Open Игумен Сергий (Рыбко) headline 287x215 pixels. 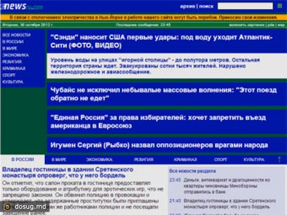tap(159, 145)
